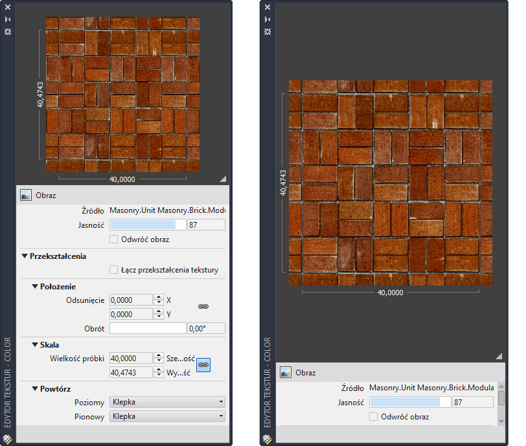Toggle Odwróć obraz checkbox in left panel
526x446 pixels.
114,240
